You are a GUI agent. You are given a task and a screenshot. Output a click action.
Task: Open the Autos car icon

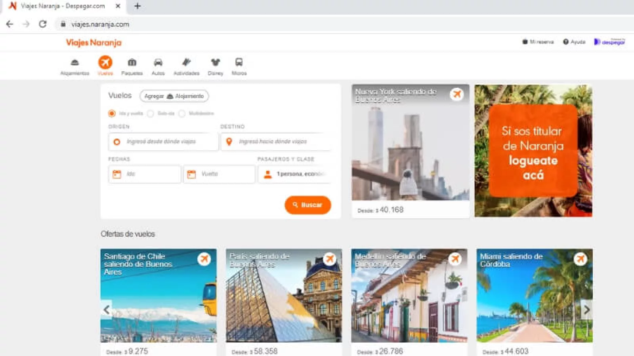[158, 62]
